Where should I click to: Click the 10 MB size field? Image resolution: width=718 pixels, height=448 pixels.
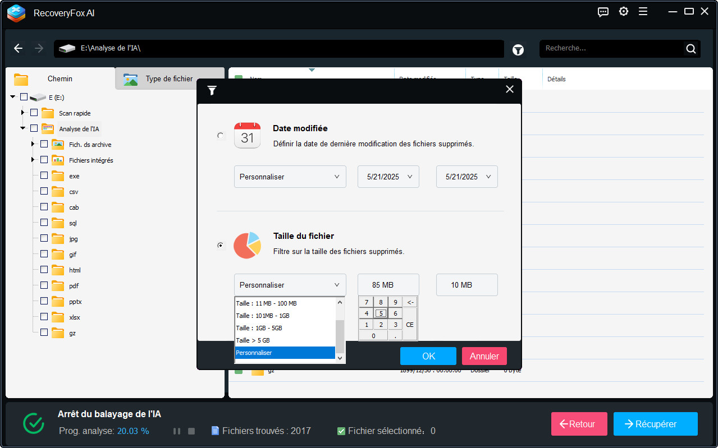click(x=467, y=285)
